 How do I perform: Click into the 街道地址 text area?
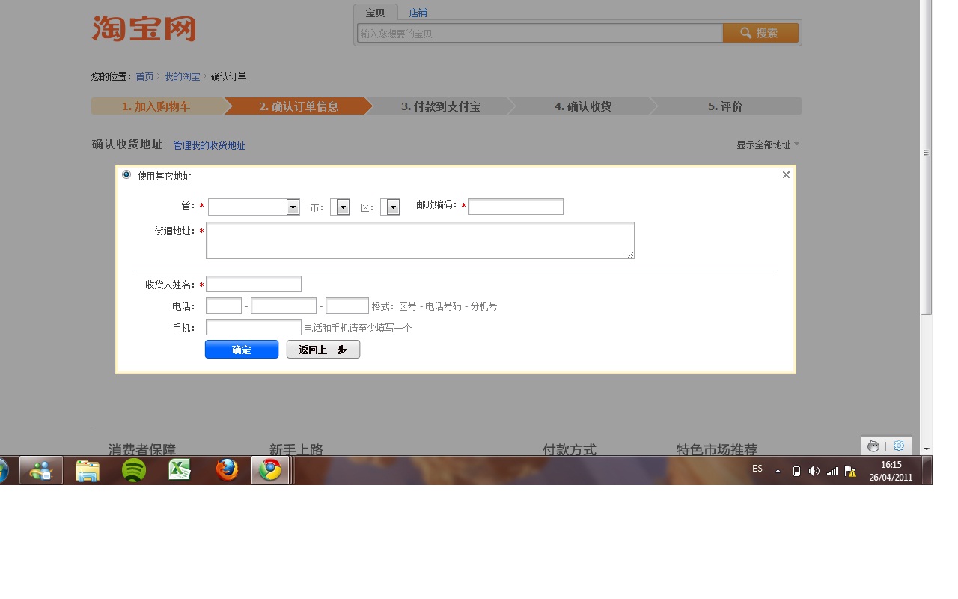pos(420,240)
